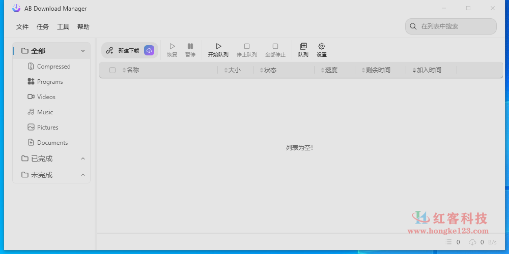This screenshot has height=254, width=509.
Task: Click the search magnifier icon
Action: click(x=413, y=26)
